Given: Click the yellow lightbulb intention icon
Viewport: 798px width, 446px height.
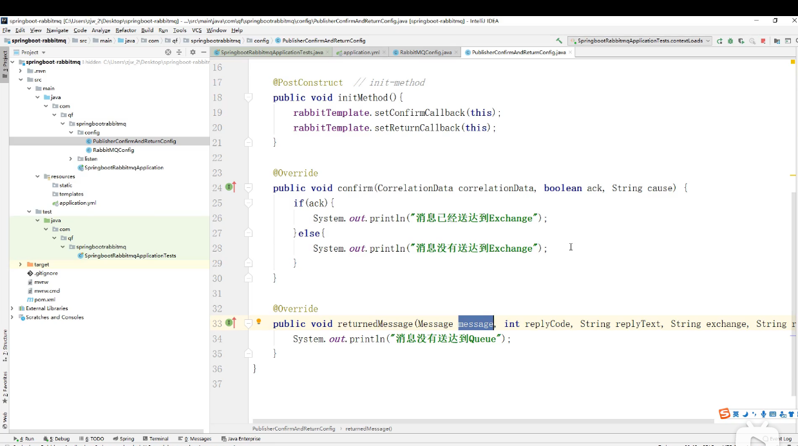Looking at the screenshot, I should [259, 322].
